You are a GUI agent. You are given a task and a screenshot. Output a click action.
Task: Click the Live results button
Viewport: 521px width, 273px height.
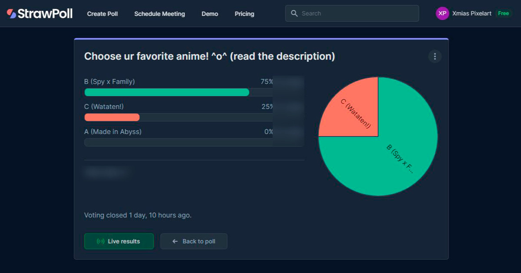coord(119,241)
